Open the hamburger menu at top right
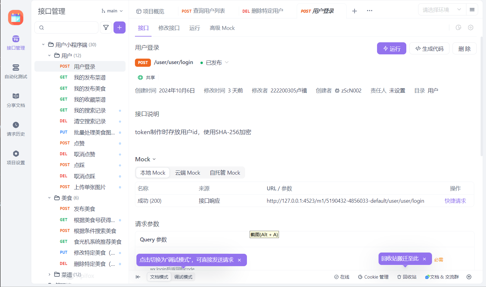The width and height of the screenshot is (486, 287). click(x=472, y=10)
